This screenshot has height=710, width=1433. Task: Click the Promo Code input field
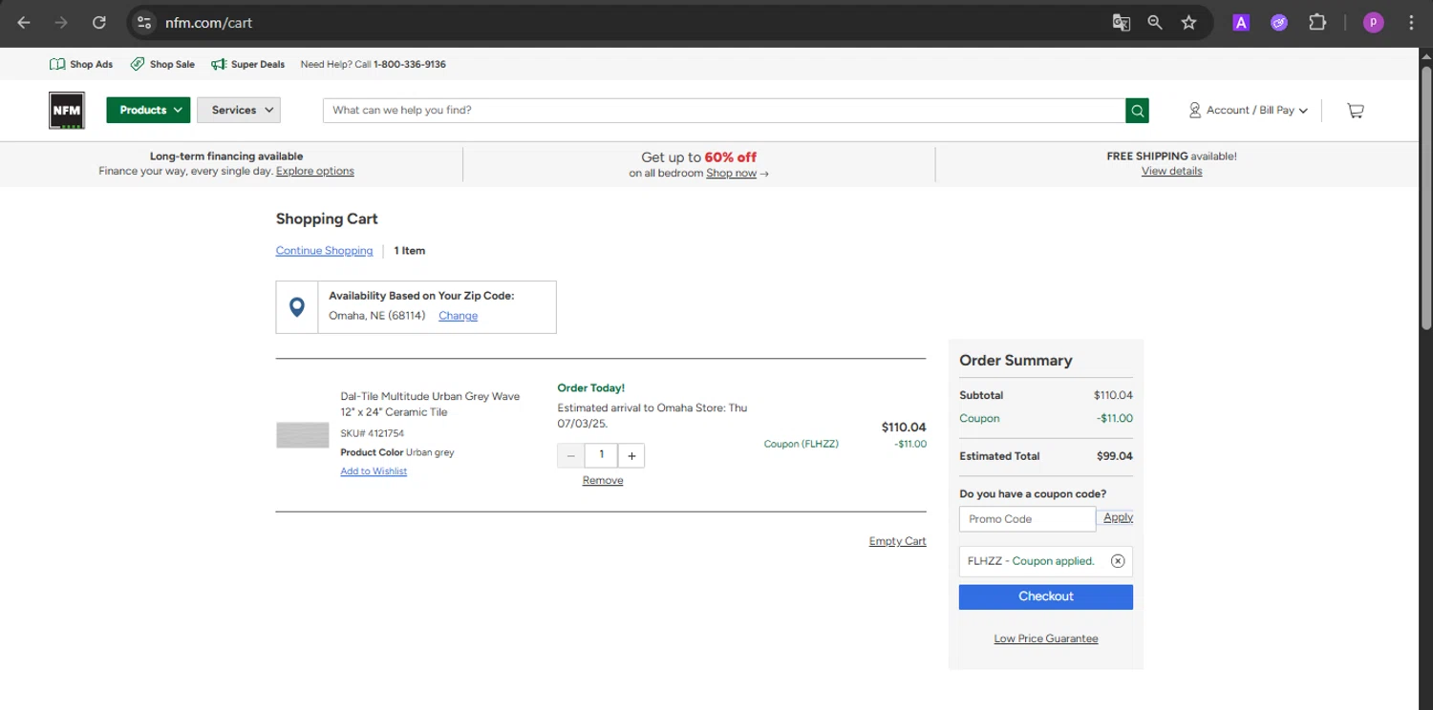pyautogui.click(x=1026, y=519)
